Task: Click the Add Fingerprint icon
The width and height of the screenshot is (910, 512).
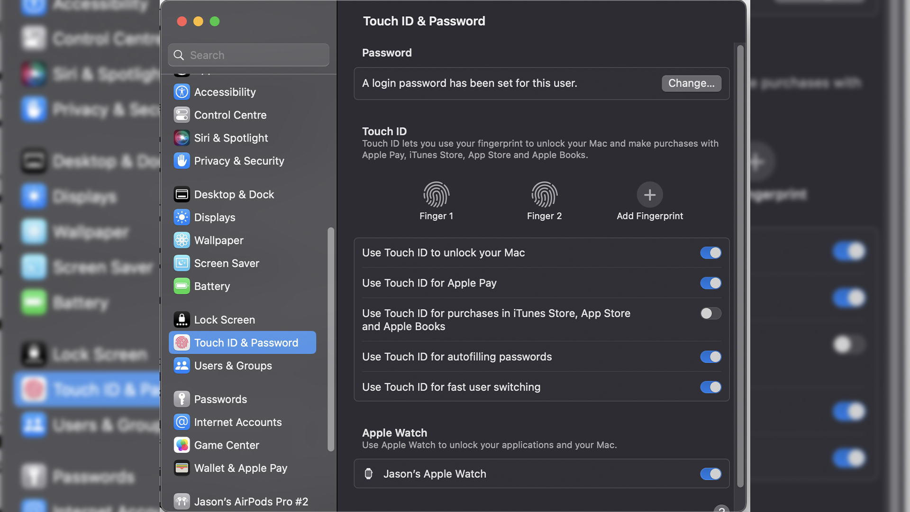Action: tap(649, 194)
